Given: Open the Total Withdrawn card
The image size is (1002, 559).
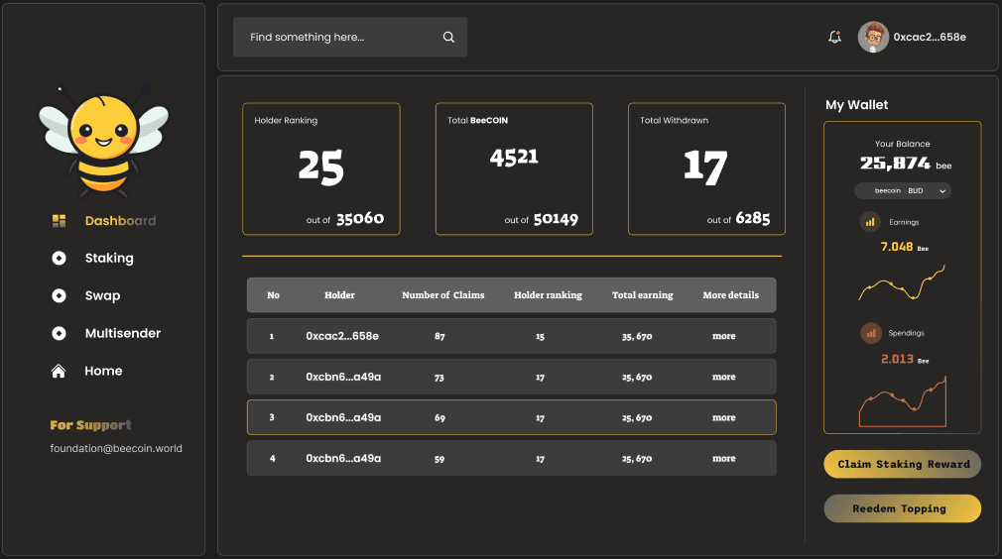Looking at the screenshot, I should 706,169.
